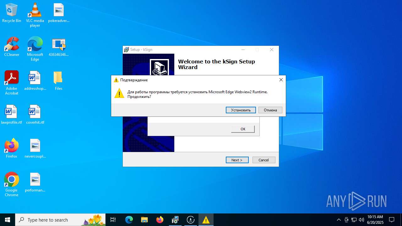The image size is (402, 226).
Task: Select the pokeradver... image file icon
Action: (59, 13)
